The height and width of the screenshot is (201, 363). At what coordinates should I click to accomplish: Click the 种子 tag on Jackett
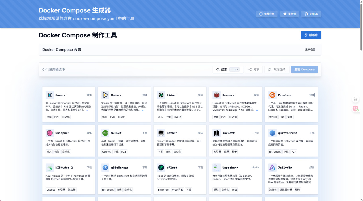pos(234,152)
